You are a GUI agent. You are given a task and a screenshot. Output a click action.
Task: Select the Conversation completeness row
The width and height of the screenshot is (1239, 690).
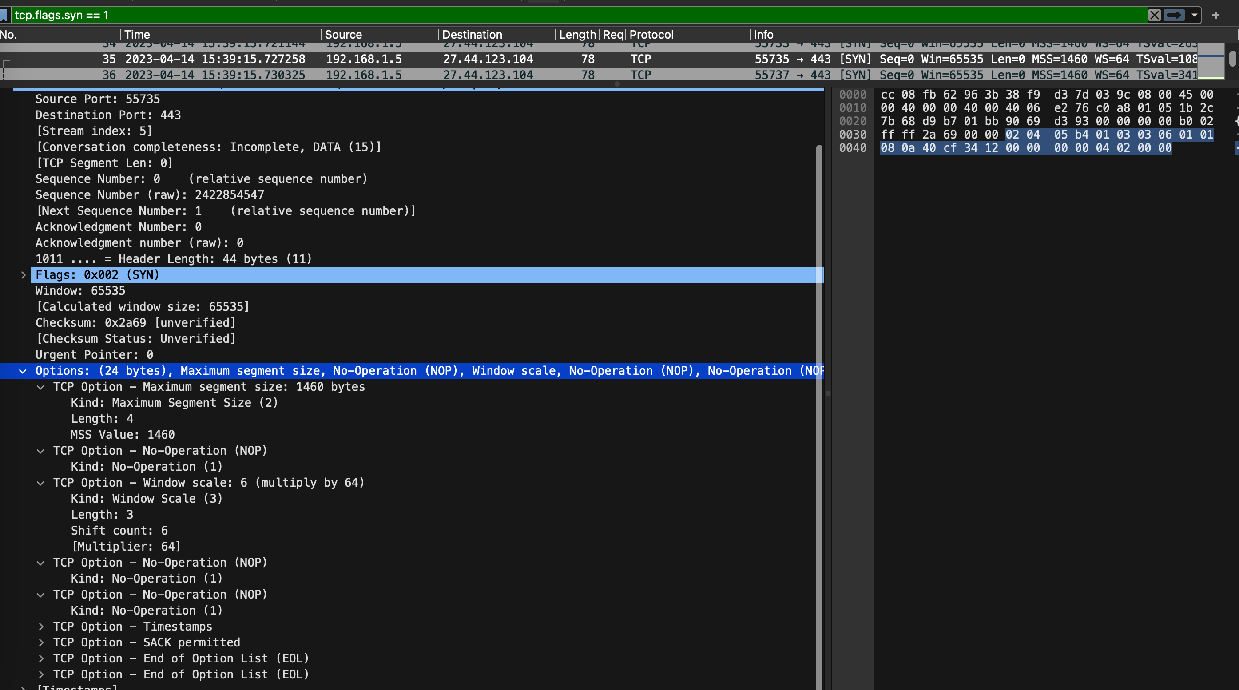tap(208, 147)
